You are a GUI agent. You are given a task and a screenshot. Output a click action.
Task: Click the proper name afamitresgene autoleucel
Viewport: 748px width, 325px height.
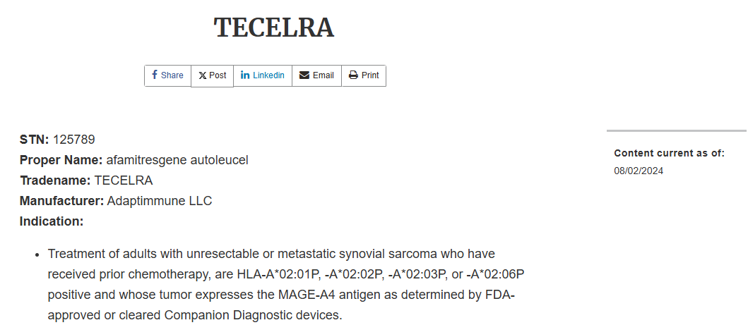point(177,160)
